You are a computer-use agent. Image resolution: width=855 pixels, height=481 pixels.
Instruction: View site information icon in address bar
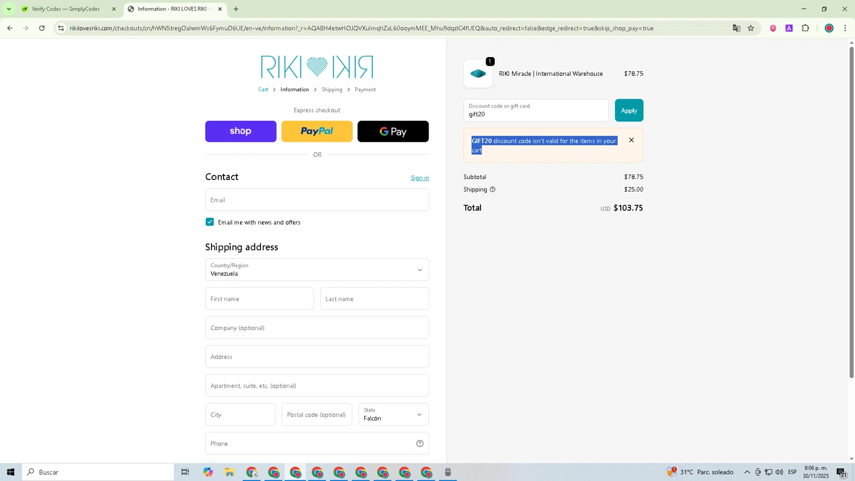pos(61,28)
